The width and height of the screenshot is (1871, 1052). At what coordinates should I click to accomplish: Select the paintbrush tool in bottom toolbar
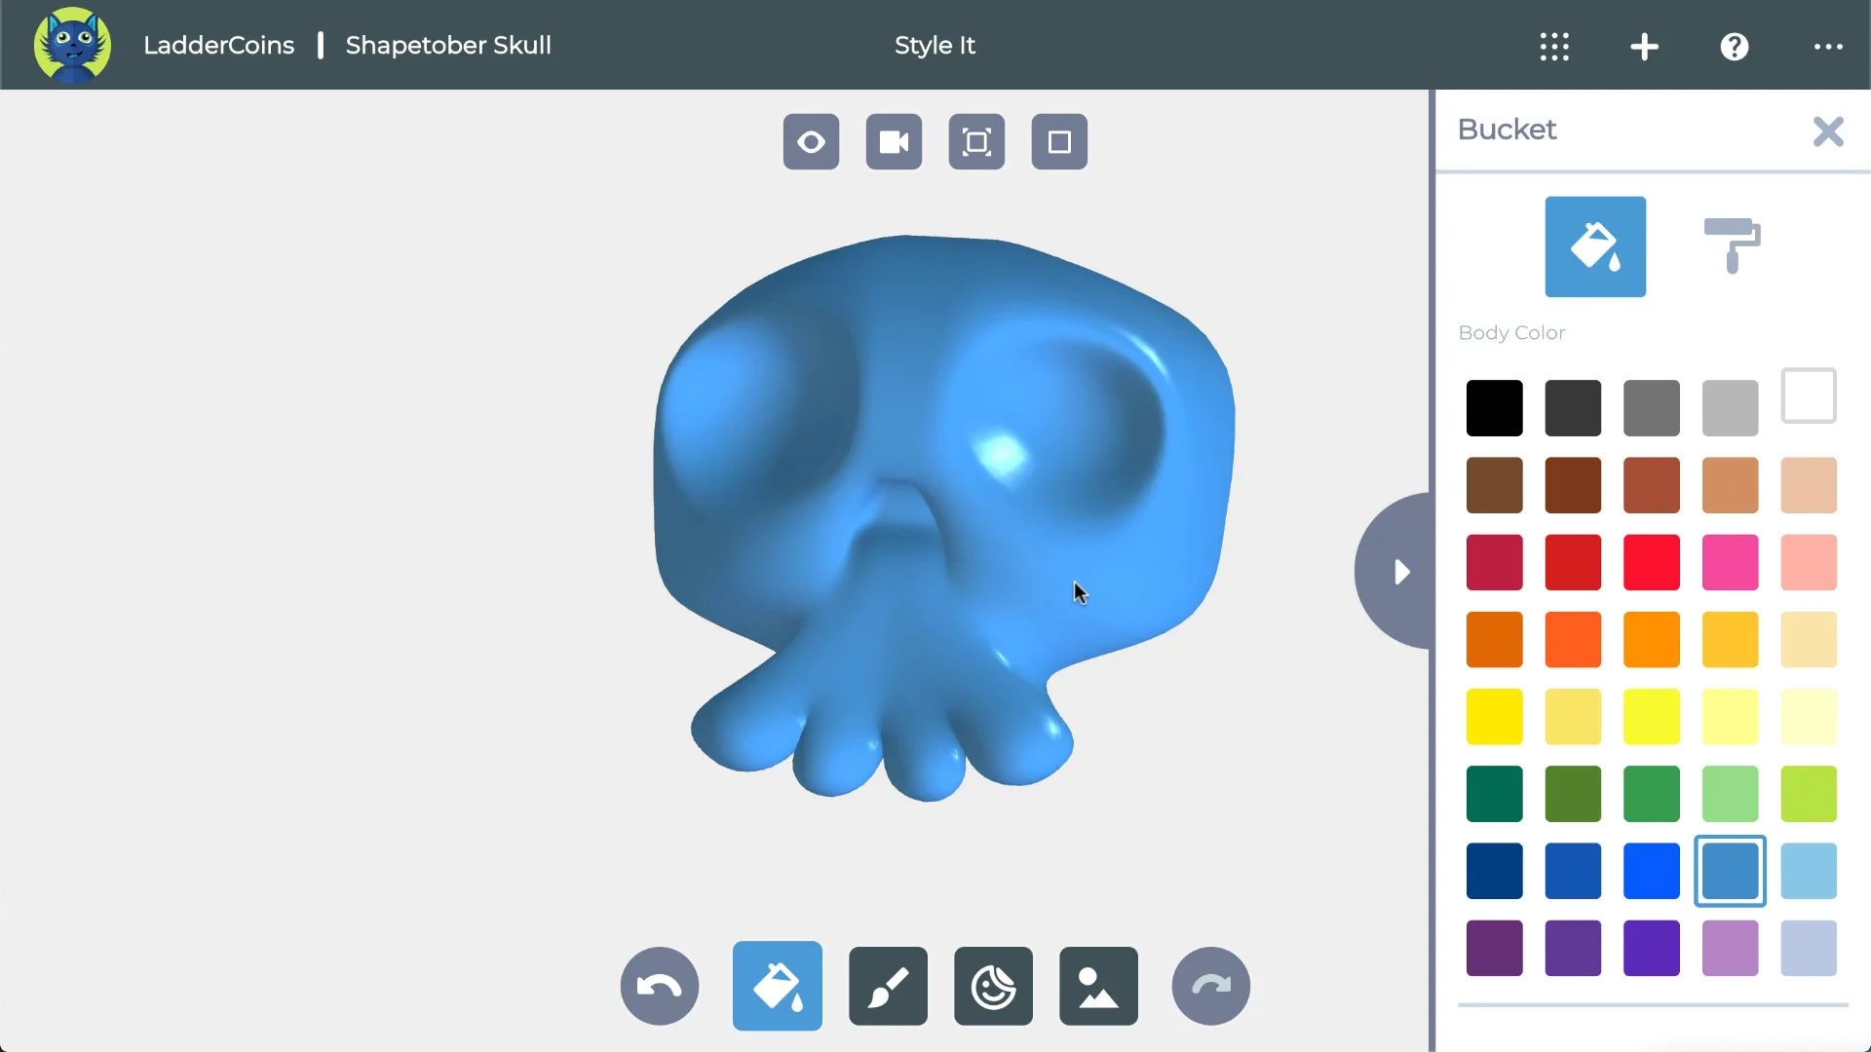pyautogui.click(x=888, y=986)
